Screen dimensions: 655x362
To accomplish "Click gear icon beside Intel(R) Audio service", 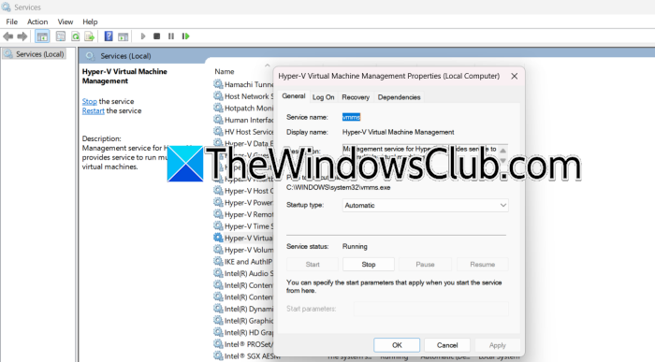I will [218, 273].
